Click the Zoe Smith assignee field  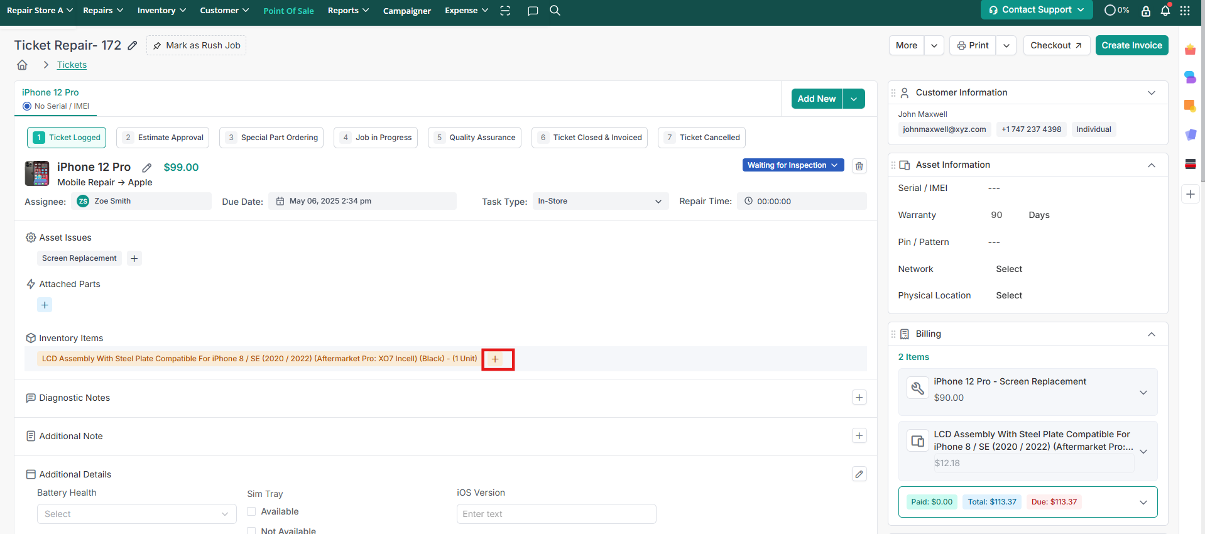[x=143, y=201]
